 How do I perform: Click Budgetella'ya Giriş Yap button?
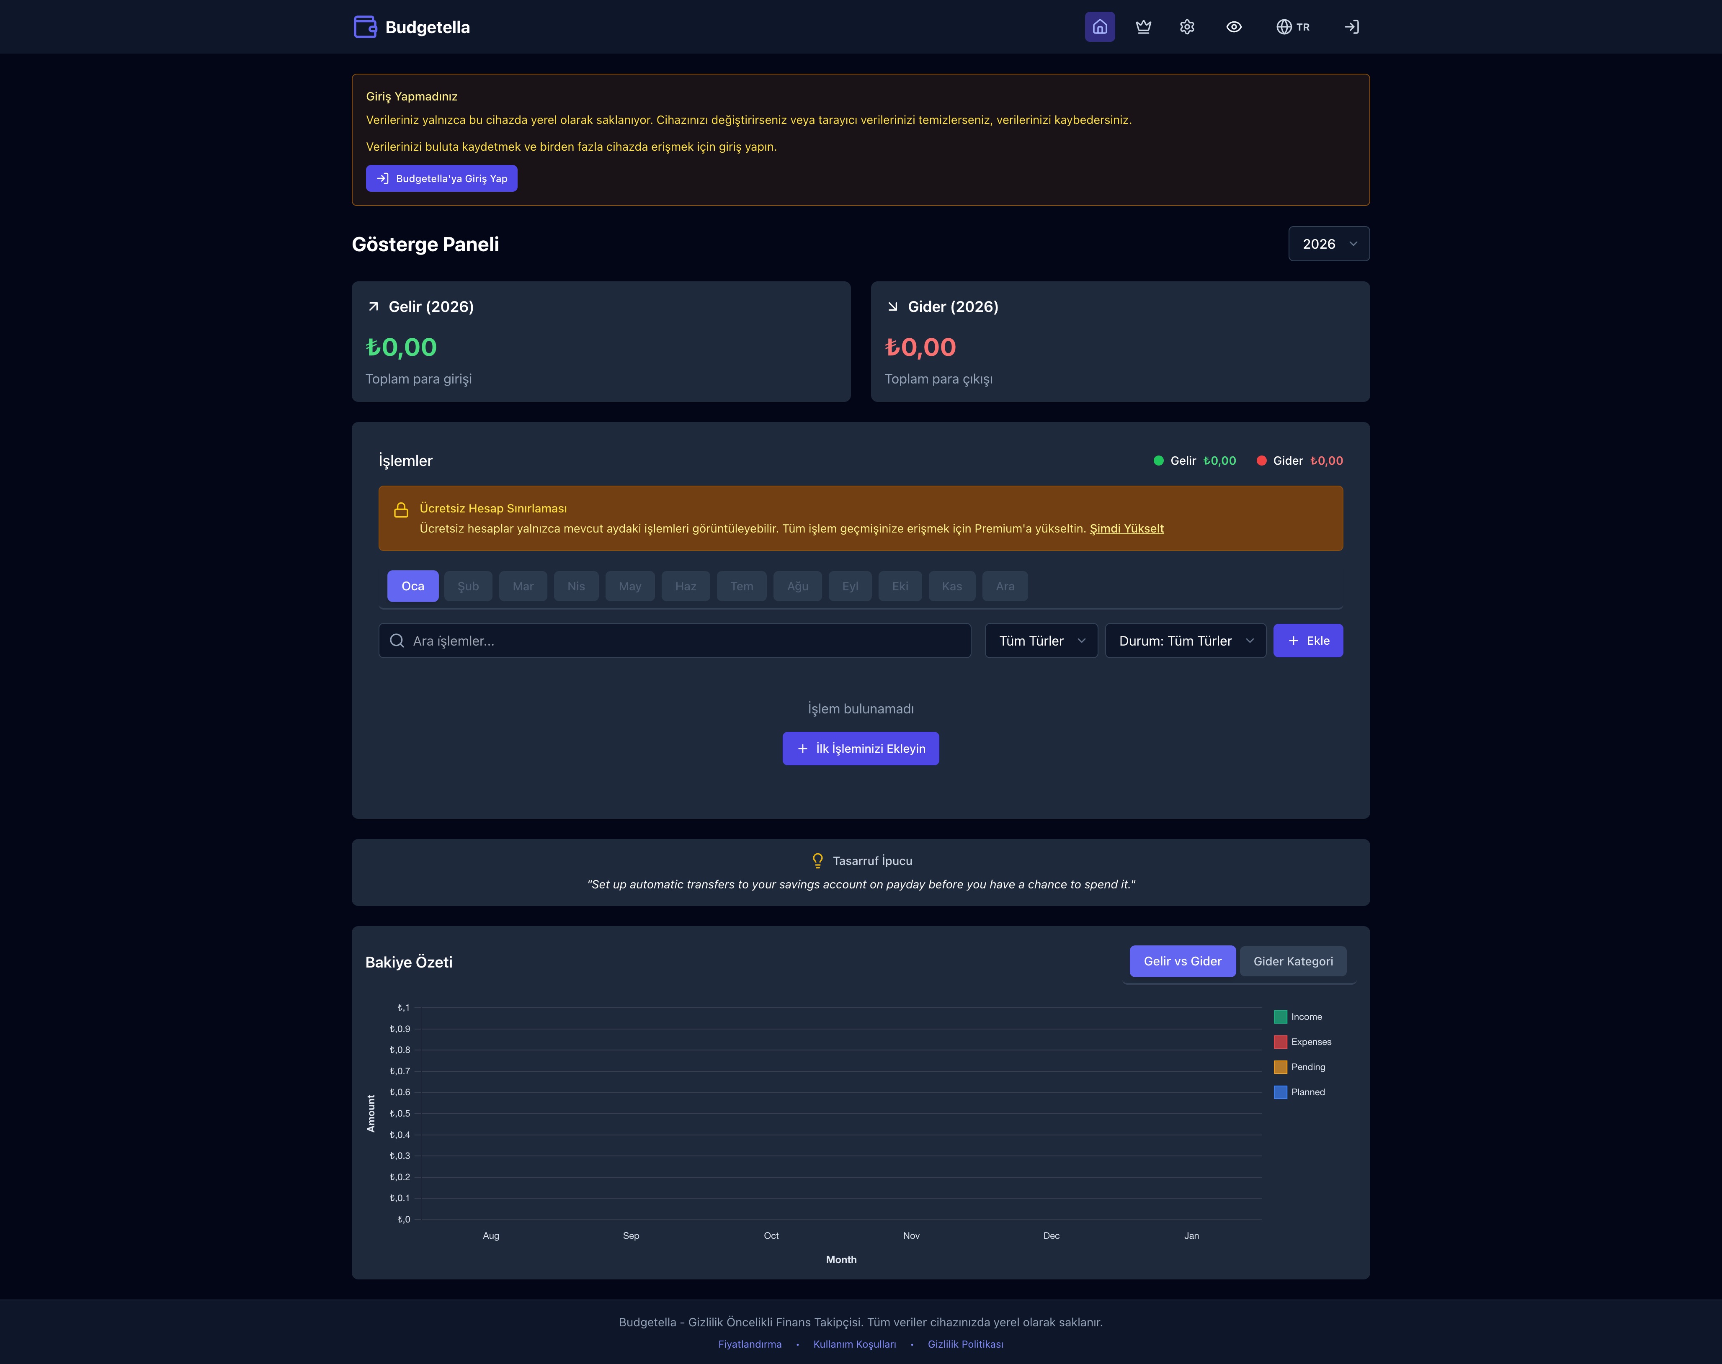coord(442,178)
